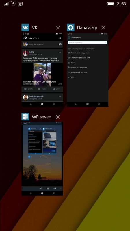
Task: Tap the "Что у Вас нового?" field
Action: 42,44
